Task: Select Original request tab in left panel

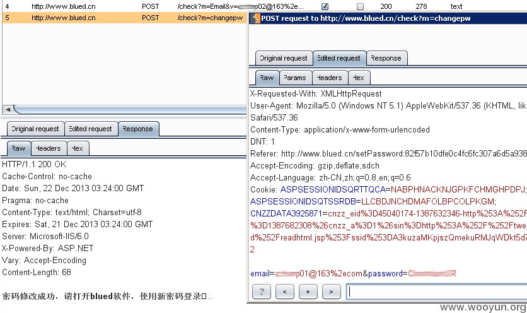Action: (x=35, y=129)
